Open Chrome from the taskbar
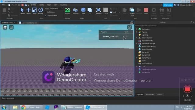Image resolution: width=195 pixels, height=110 pixels. [x=31, y=107]
